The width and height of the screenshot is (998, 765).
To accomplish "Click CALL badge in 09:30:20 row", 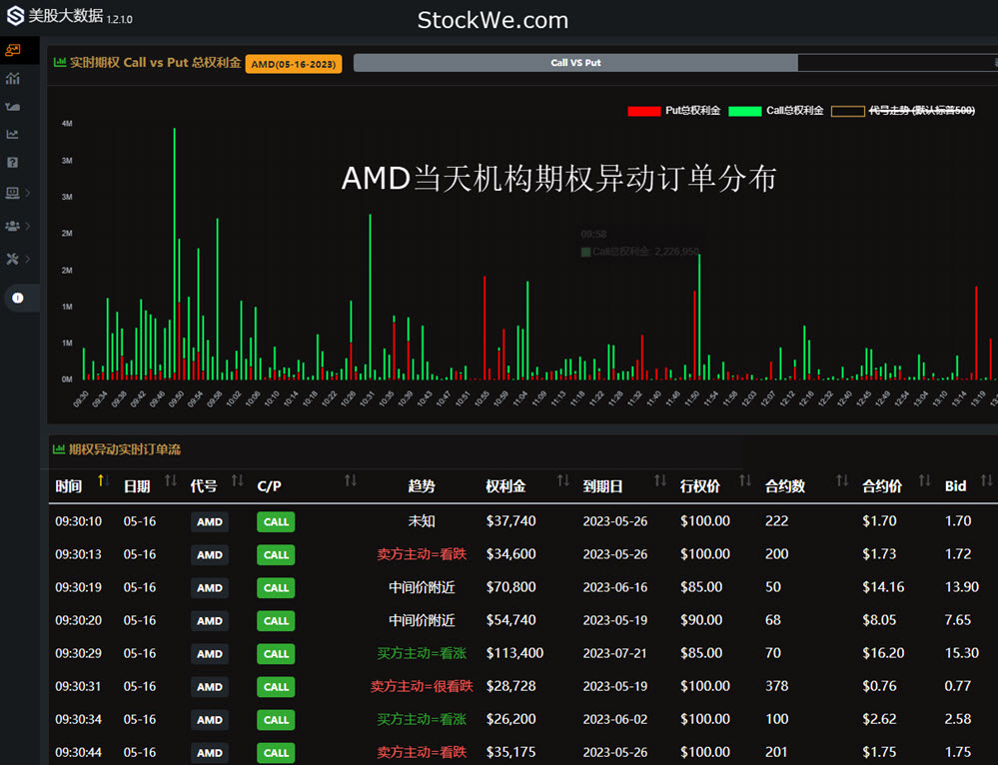I will [276, 621].
